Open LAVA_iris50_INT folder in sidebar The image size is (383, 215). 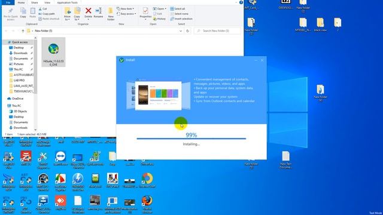[21, 86]
